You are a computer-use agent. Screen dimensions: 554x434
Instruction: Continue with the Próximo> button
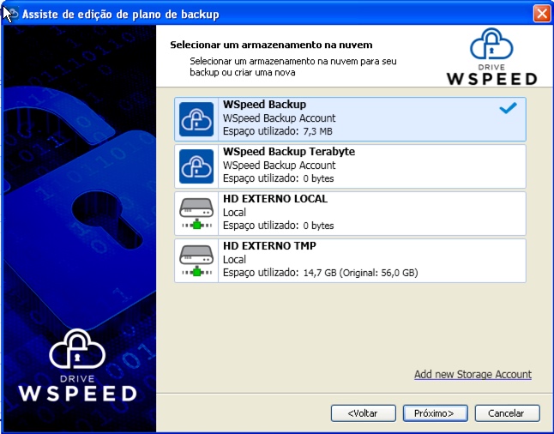click(x=436, y=413)
